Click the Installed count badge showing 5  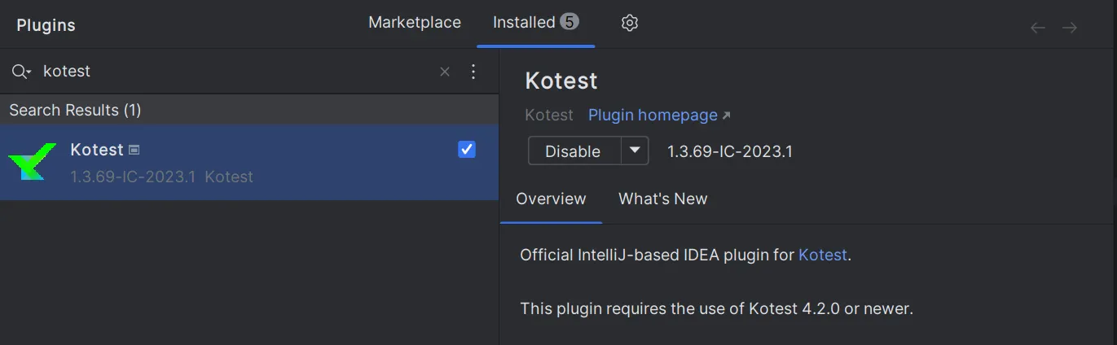(569, 22)
